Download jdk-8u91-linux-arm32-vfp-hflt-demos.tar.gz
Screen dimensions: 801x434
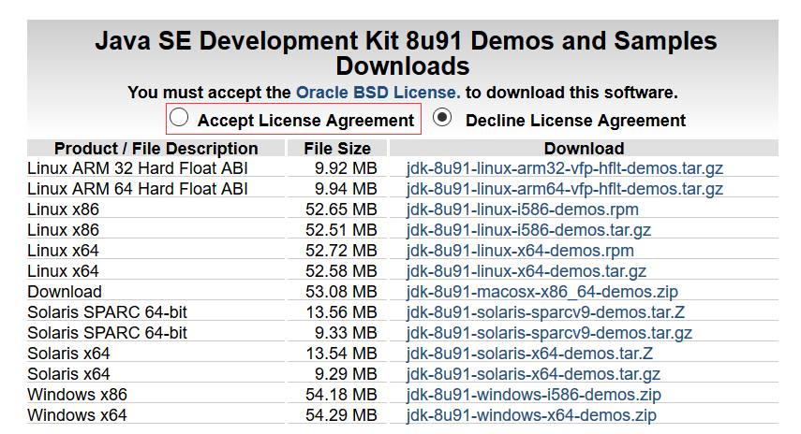(x=564, y=168)
